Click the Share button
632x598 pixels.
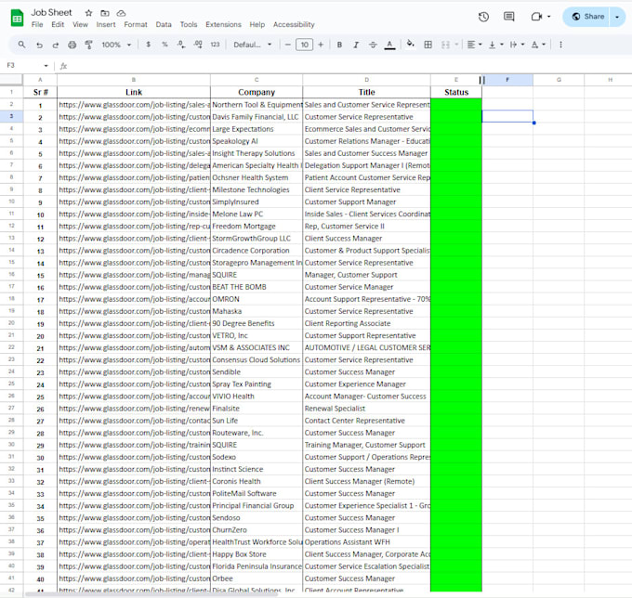point(587,17)
